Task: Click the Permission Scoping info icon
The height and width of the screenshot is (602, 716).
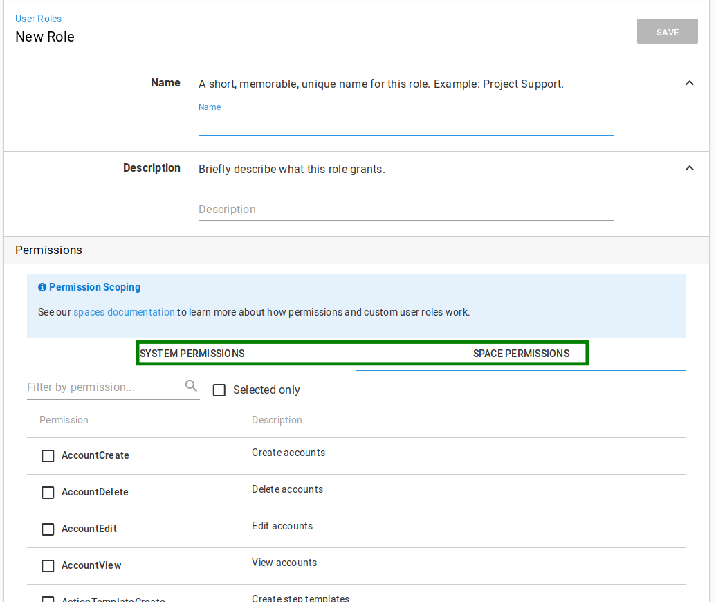Action: (42, 287)
